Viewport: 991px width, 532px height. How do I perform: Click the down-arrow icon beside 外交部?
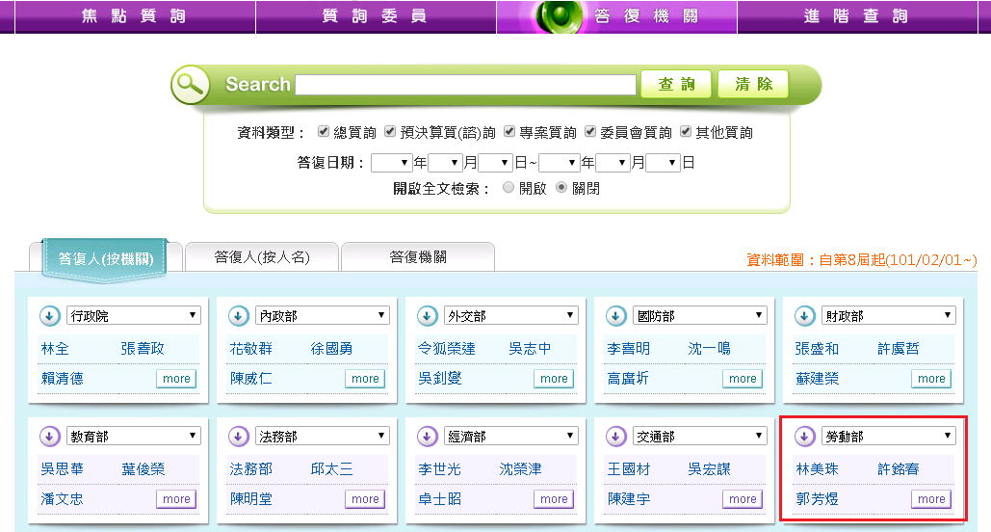point(426,316)
